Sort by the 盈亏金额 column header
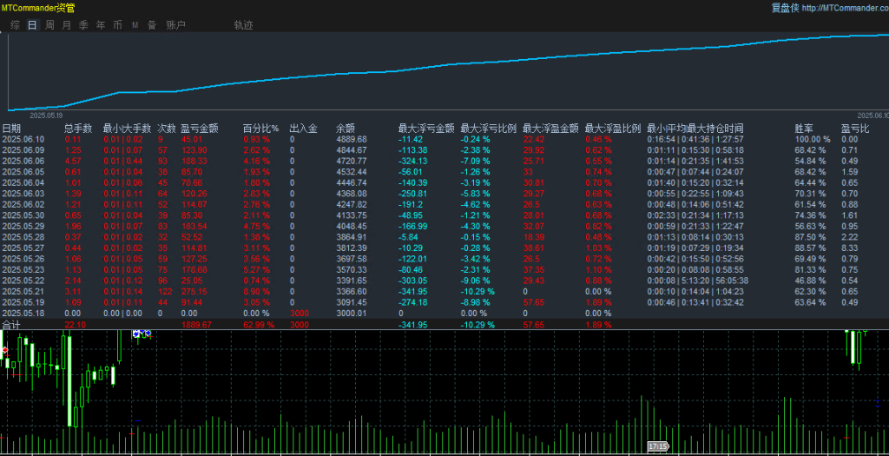889x456 pixels. 199,129
